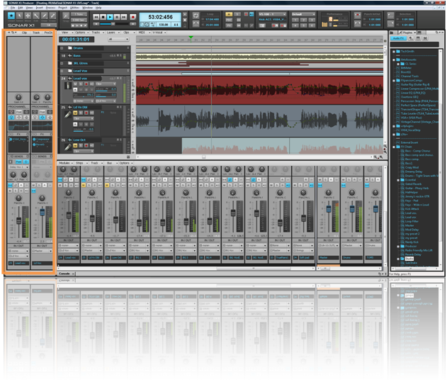This screenshot has width=447, height=382.
Task: Select the Erase tool
Action: [52, 16]
